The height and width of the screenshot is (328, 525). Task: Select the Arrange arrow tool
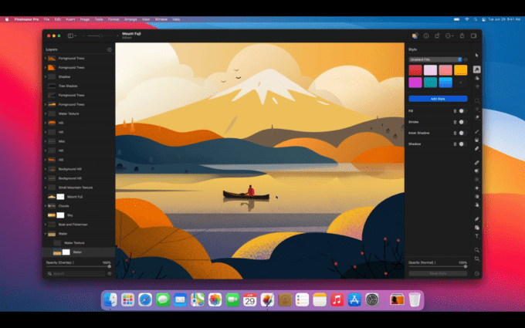coord(476,56)
